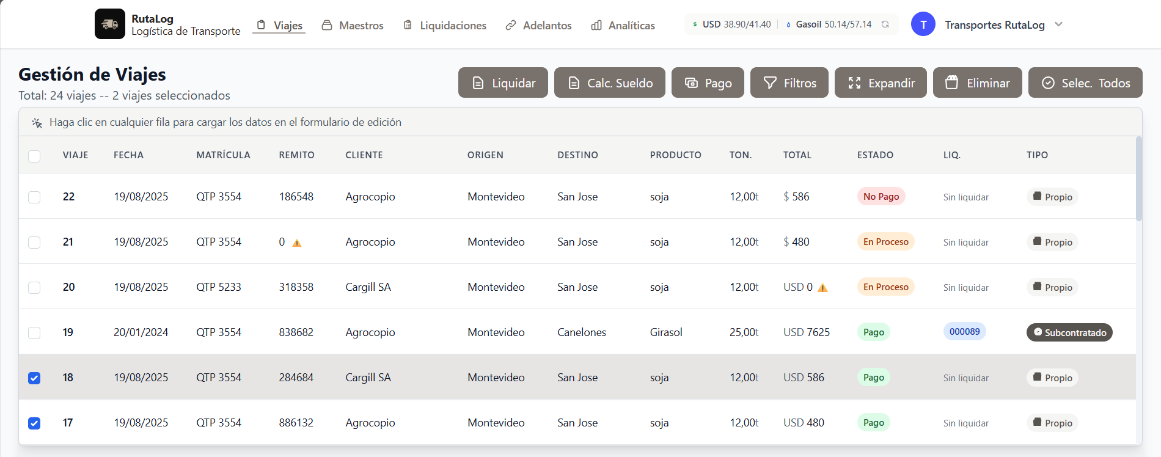The height and width of the screenshot is (457, 1161).
Task: Click the USD dollar sign rate icon
Action: [x=695, y=24]
